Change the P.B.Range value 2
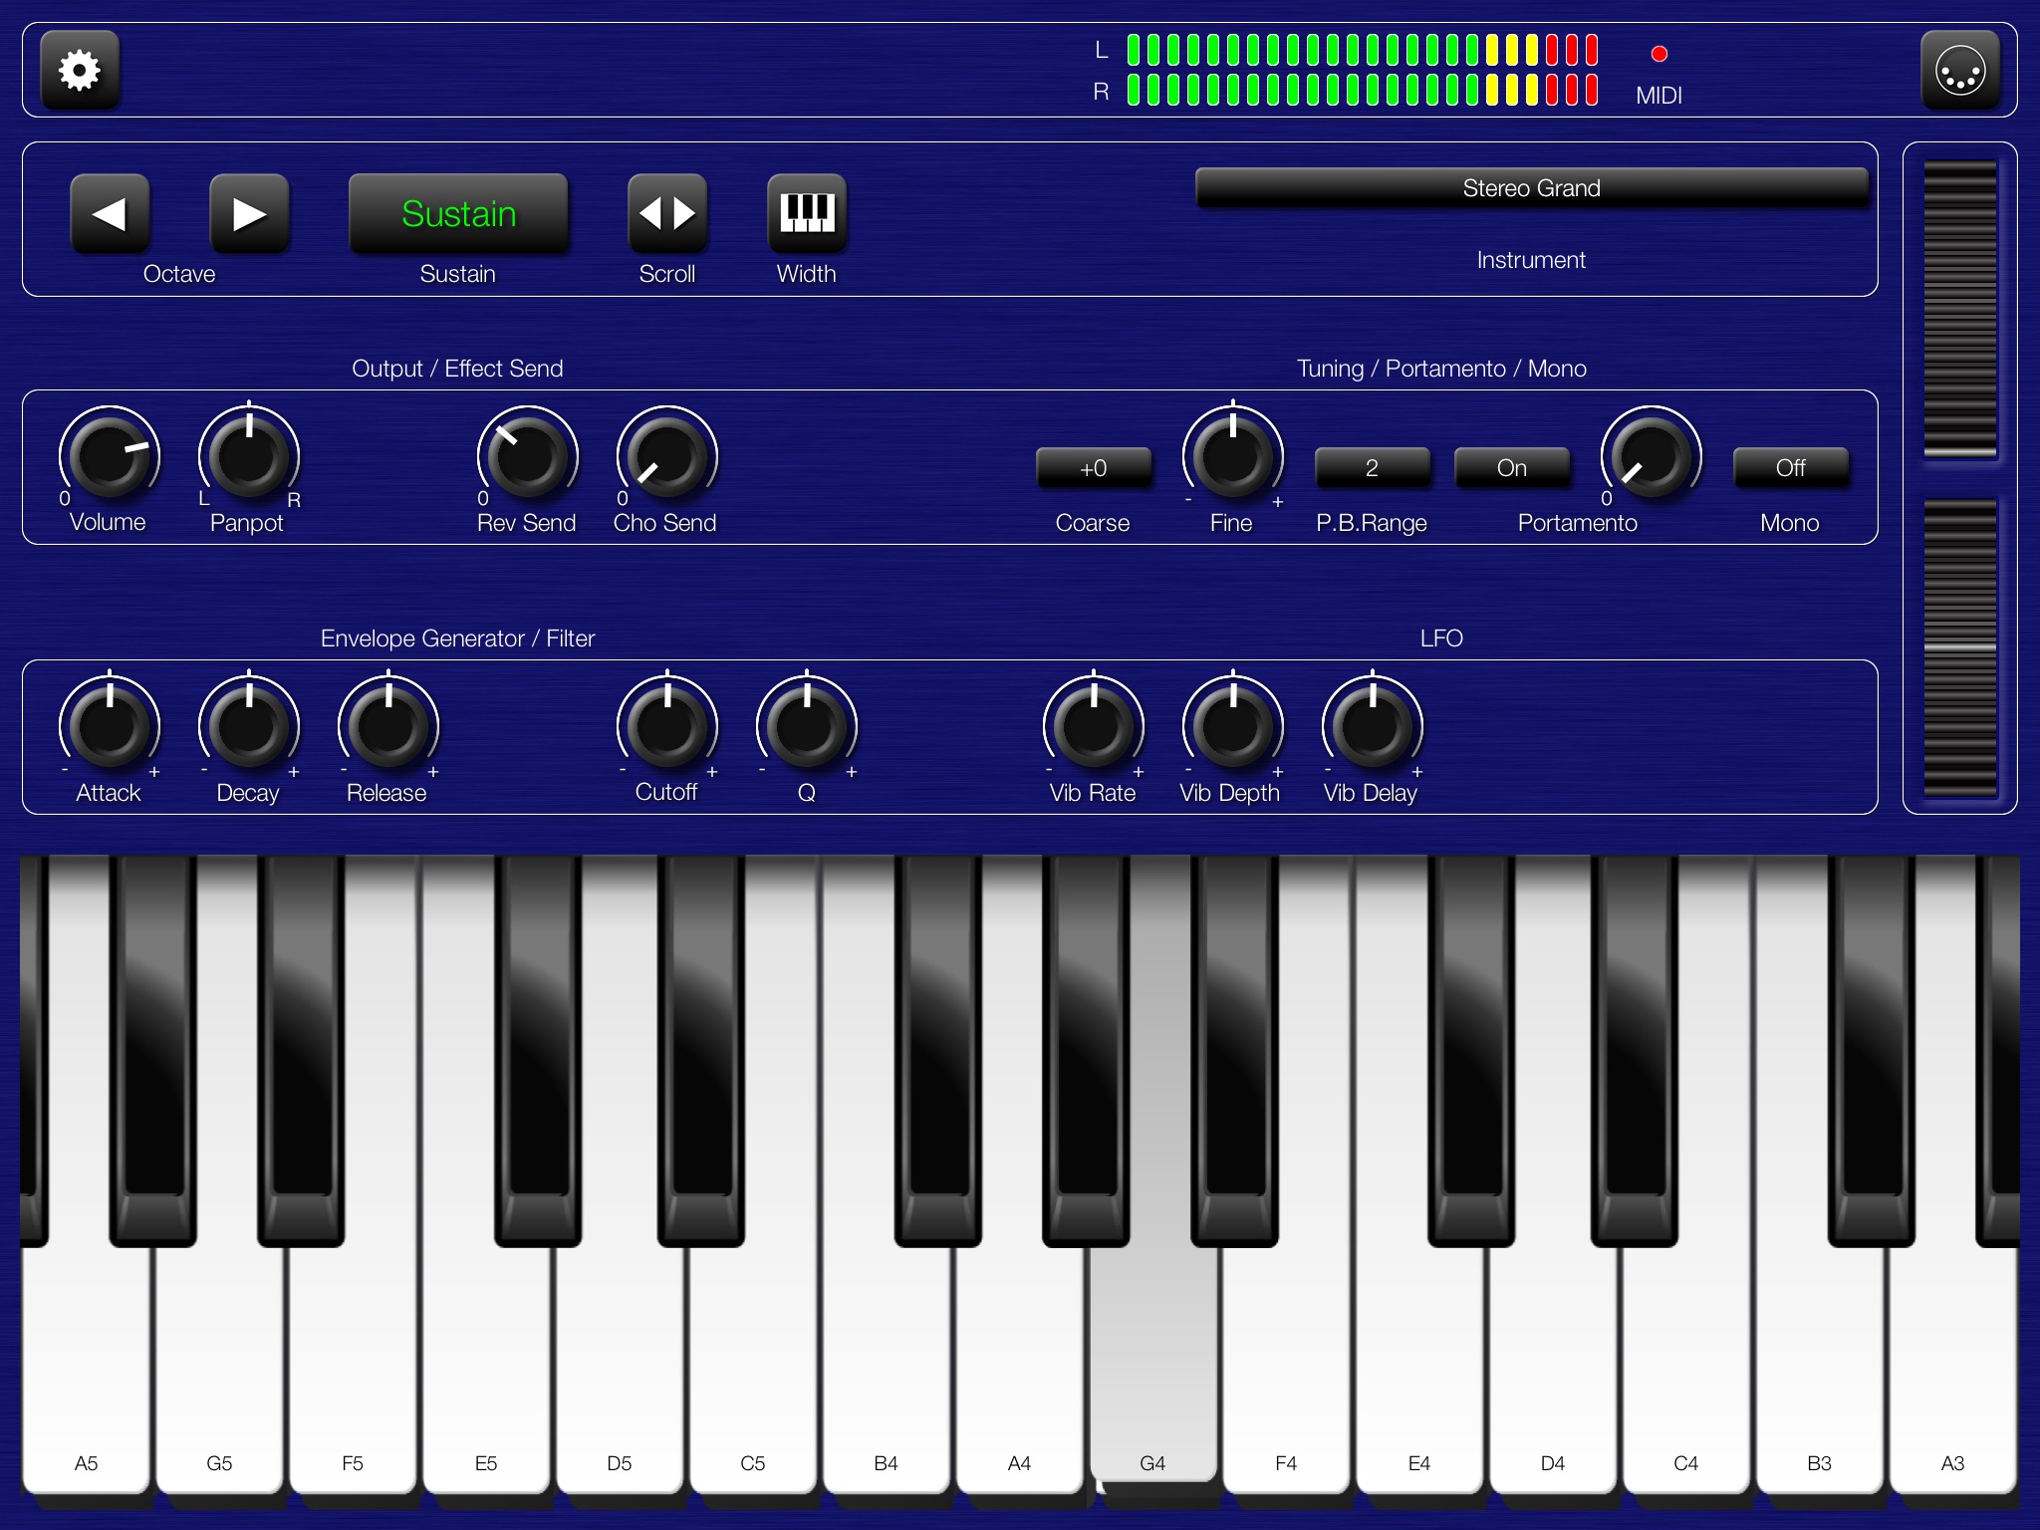Screen dimensions: 2040x1530 pos(1372,468)
